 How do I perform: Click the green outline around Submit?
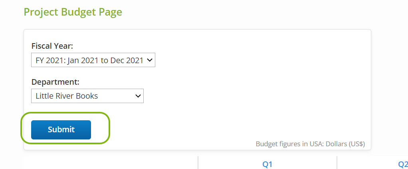pos(109,128)
